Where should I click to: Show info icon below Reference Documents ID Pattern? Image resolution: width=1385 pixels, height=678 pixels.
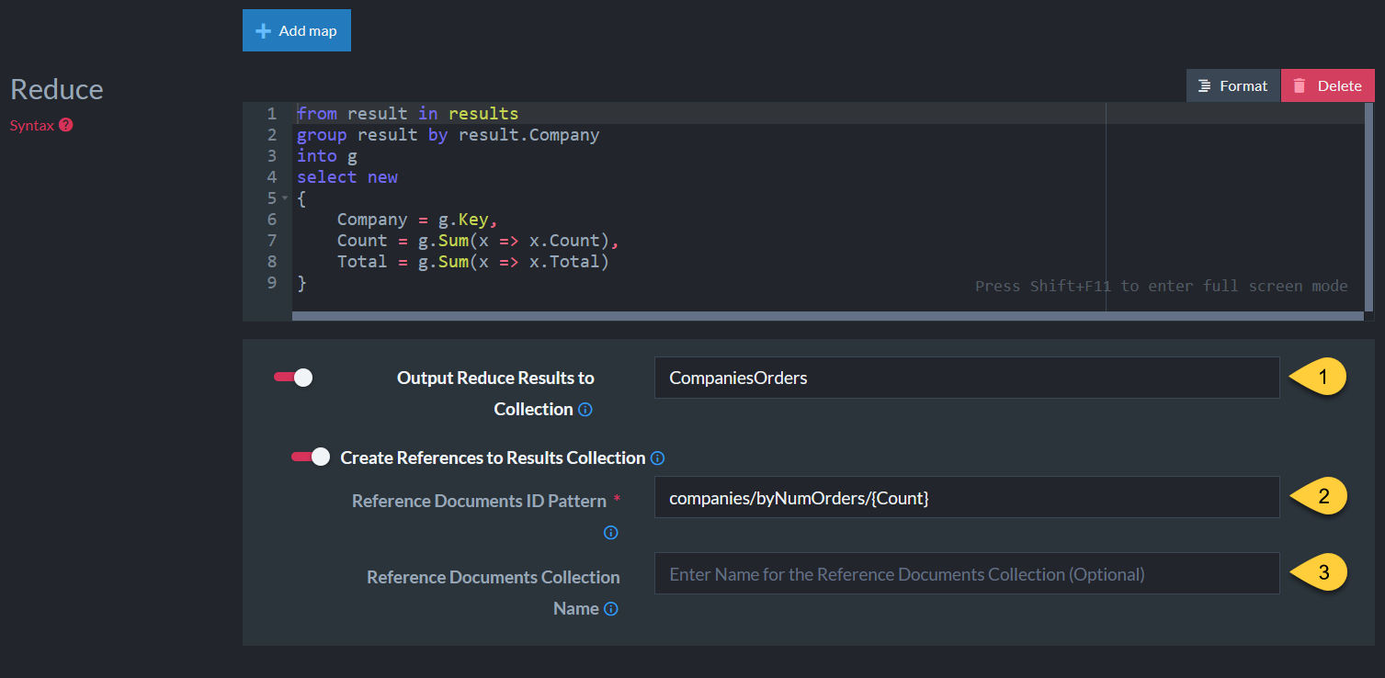pos(611,532)
